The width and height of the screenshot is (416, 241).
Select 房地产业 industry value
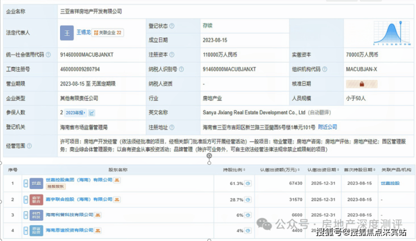coord(212,99)
